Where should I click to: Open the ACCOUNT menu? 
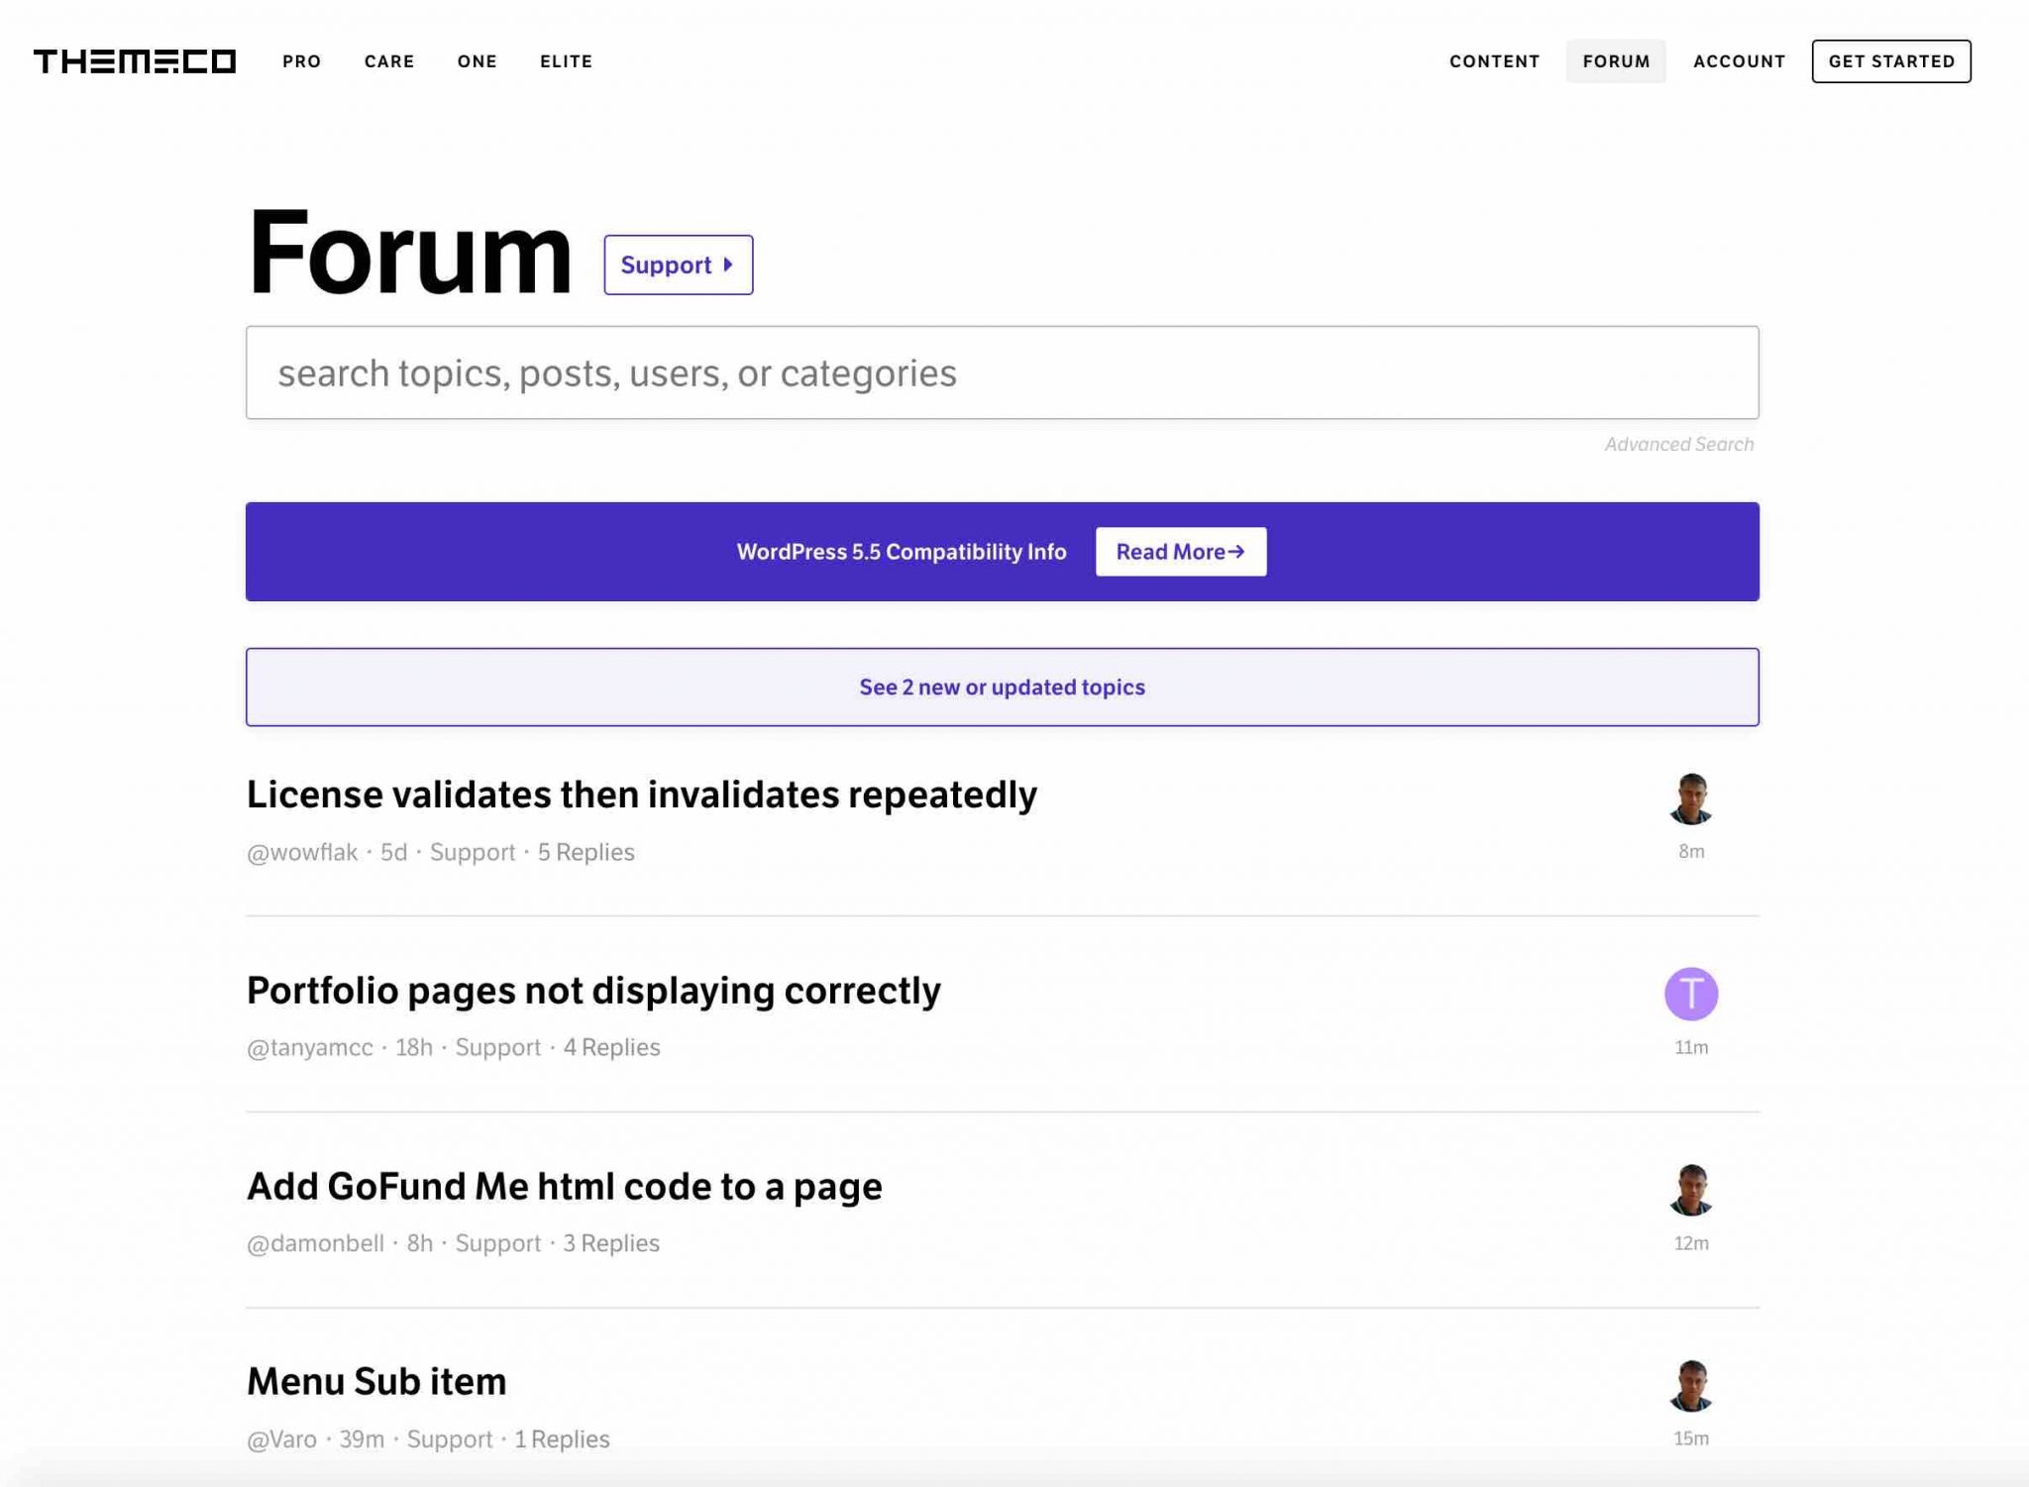coord(1740,60)
